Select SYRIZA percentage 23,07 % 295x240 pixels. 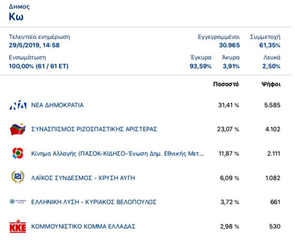tap(228, 129)
